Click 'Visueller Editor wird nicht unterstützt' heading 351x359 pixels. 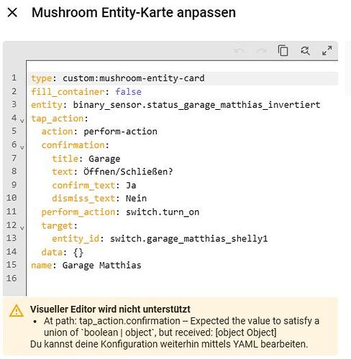[110, 309]
